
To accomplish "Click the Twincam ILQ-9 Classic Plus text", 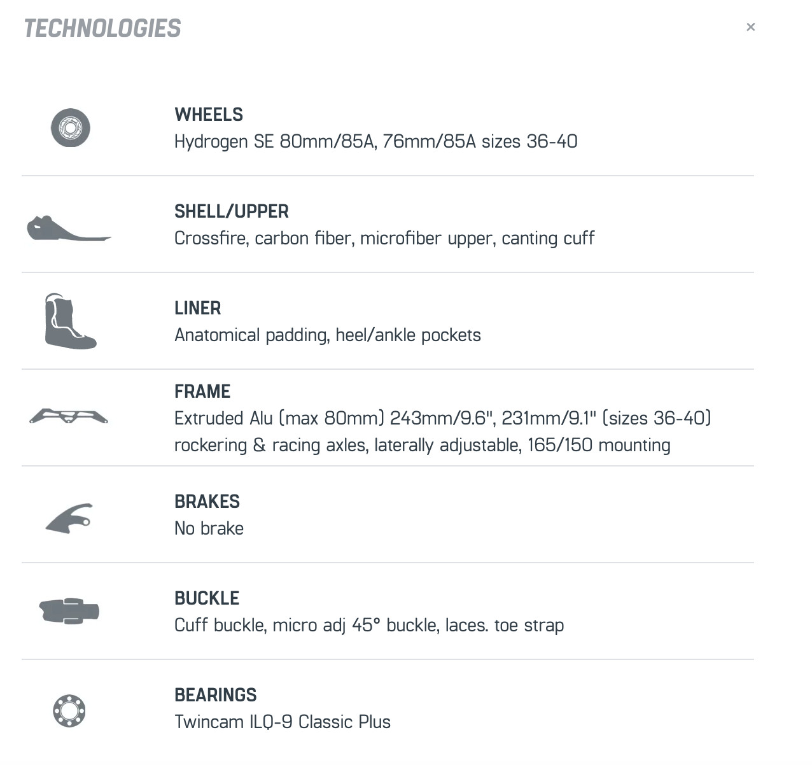I will click(283, 722).
